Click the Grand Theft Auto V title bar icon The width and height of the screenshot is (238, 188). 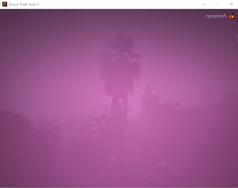tap(5, 4)
